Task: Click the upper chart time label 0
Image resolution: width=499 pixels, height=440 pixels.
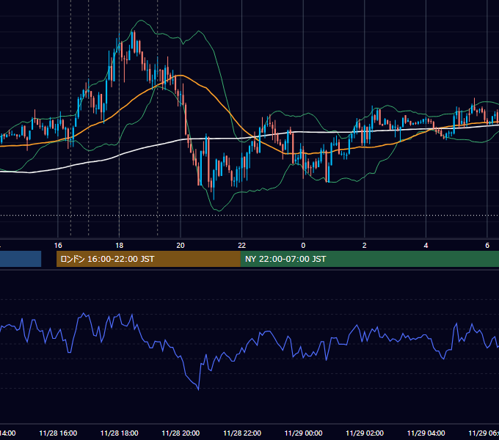Action: pos(303,246)
